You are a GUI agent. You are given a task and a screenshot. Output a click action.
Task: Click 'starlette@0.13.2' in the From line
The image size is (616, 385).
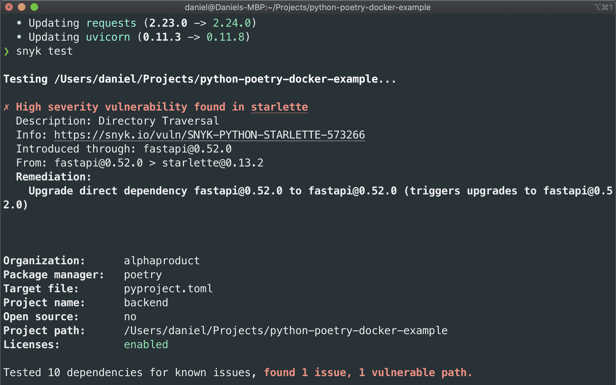pyautogui.click(x=213, y=163)
